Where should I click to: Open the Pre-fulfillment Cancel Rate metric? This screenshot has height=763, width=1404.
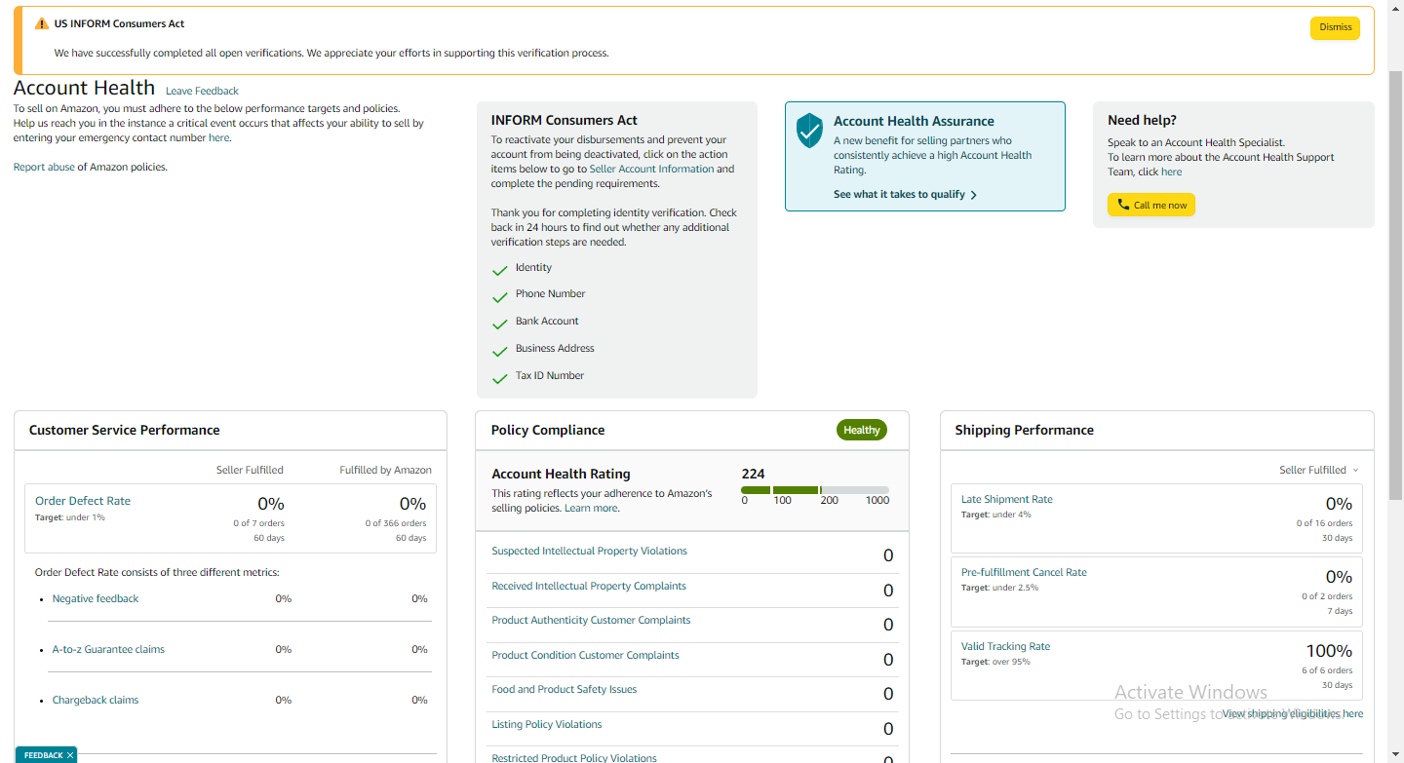1024,572
